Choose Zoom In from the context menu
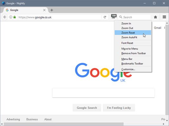Screen dimensions: 169x126 click(133, 23)
